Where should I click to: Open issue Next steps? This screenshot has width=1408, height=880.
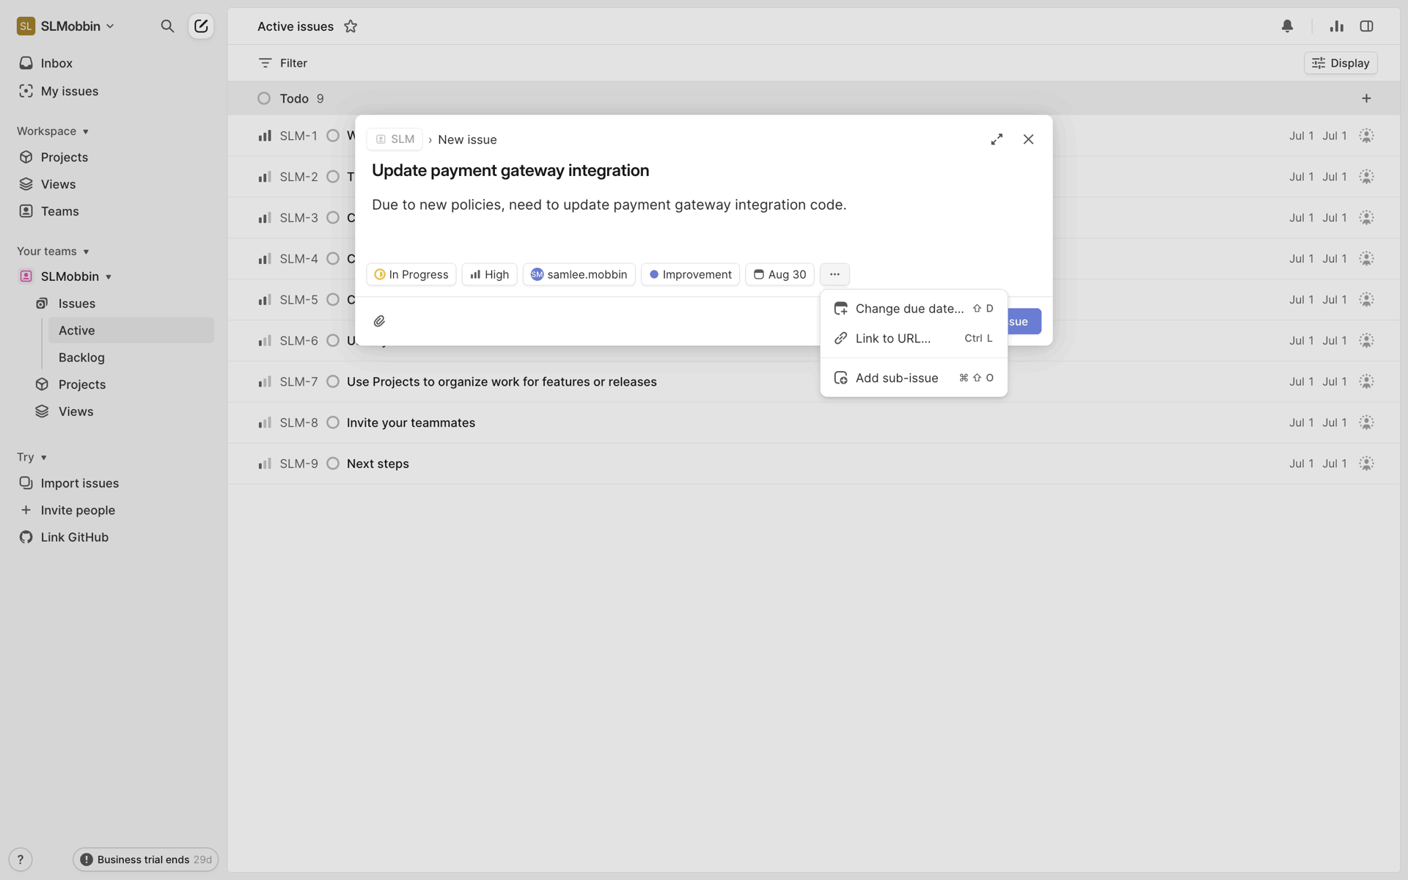click(378, 463)
